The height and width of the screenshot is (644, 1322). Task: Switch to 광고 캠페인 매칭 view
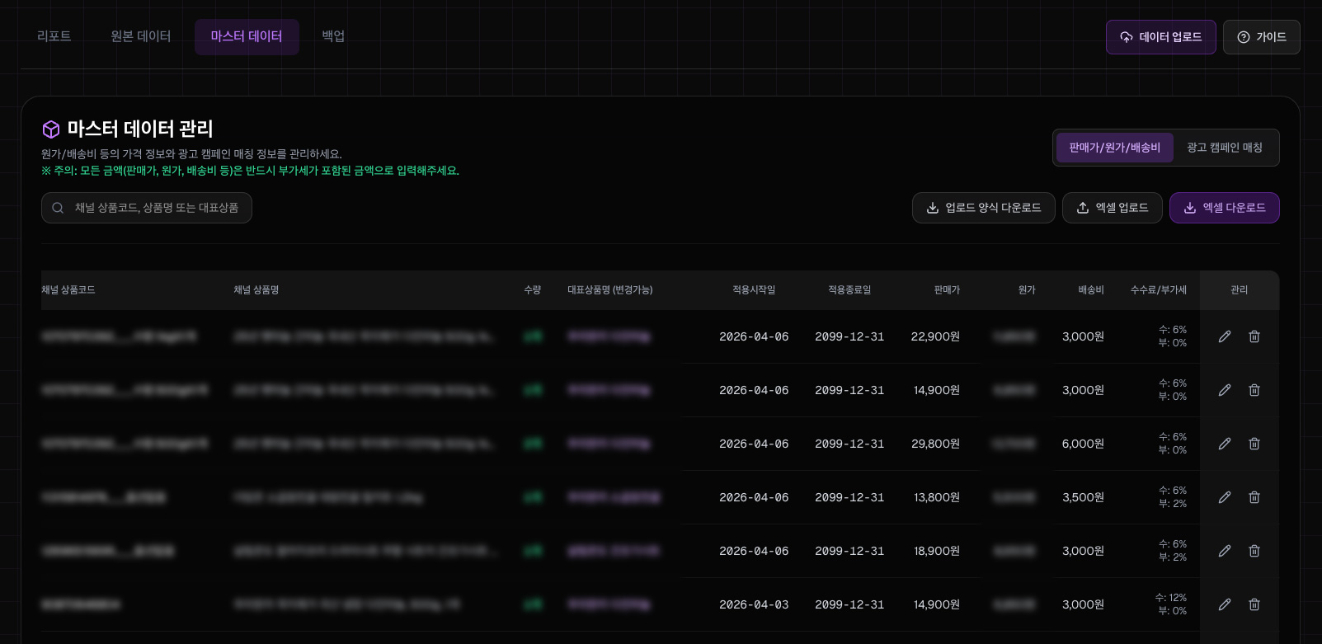pos(1225,148)
